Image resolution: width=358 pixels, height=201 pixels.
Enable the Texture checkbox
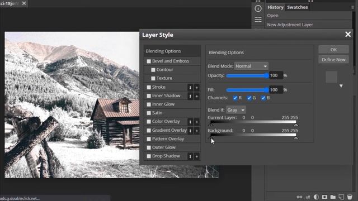point(153,78)
